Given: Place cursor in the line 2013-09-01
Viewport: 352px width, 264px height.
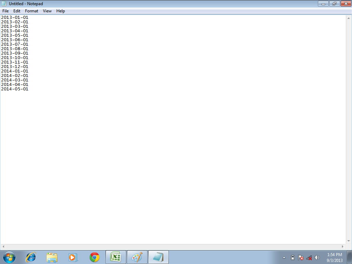Looking at the screenshot, I should tap(15, 53).
